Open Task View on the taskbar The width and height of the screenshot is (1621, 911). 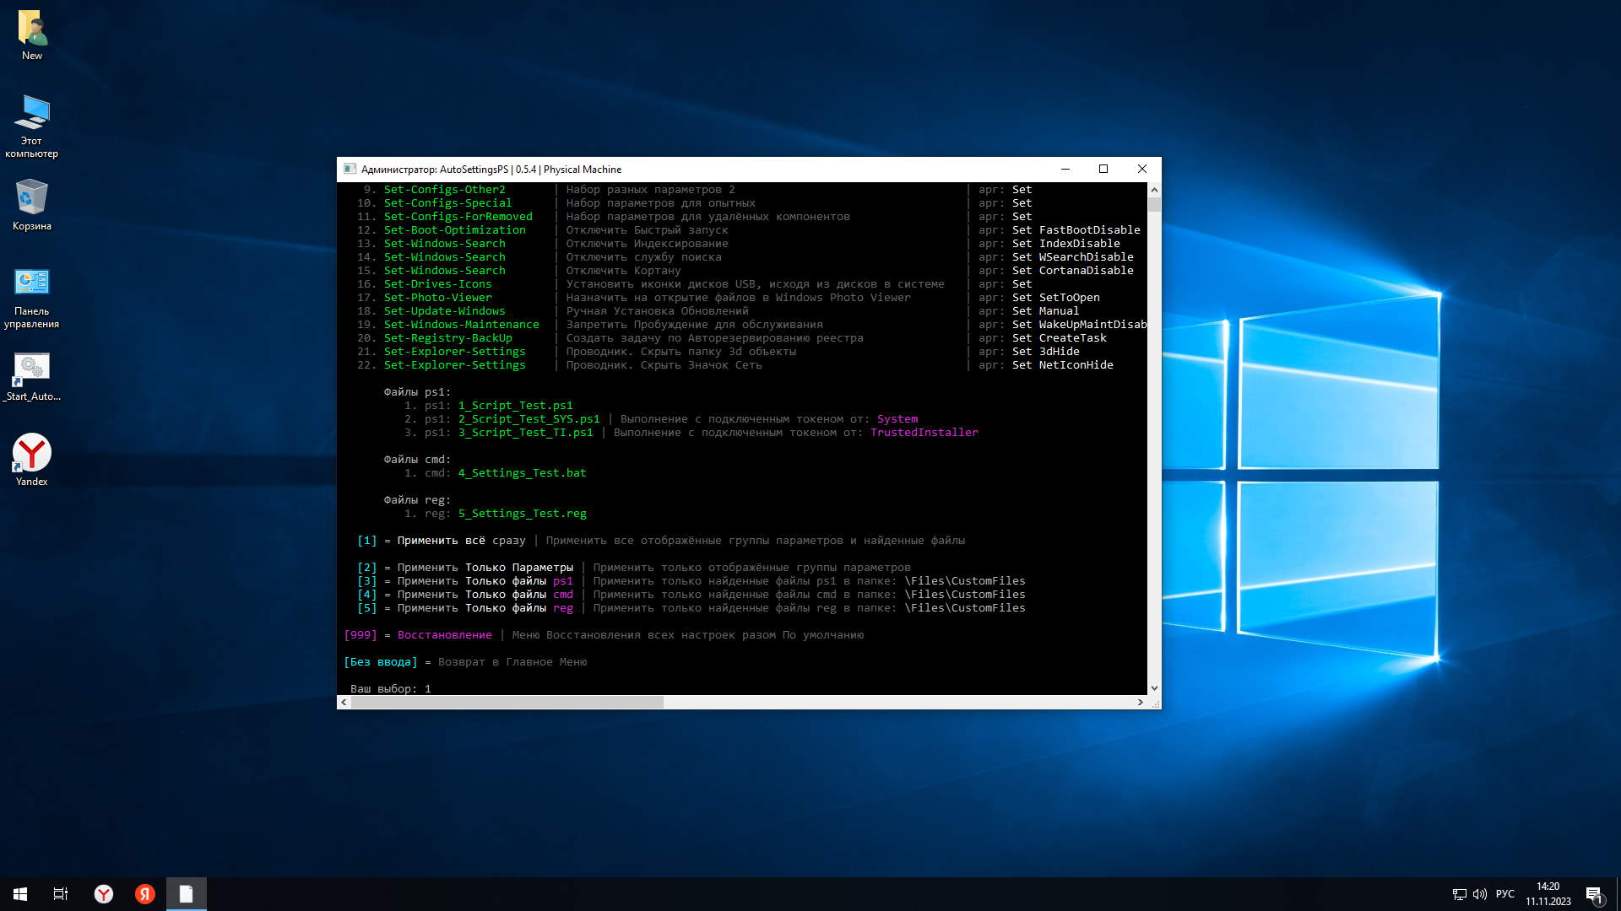61,894
